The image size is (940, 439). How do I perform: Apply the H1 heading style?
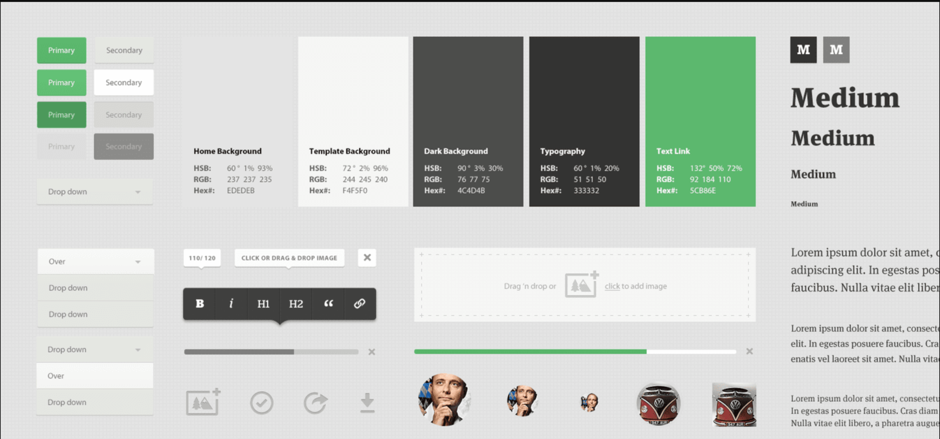pos(263,304)
